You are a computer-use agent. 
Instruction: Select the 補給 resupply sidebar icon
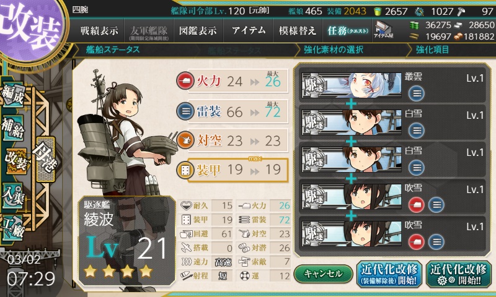tap(13, 128)
